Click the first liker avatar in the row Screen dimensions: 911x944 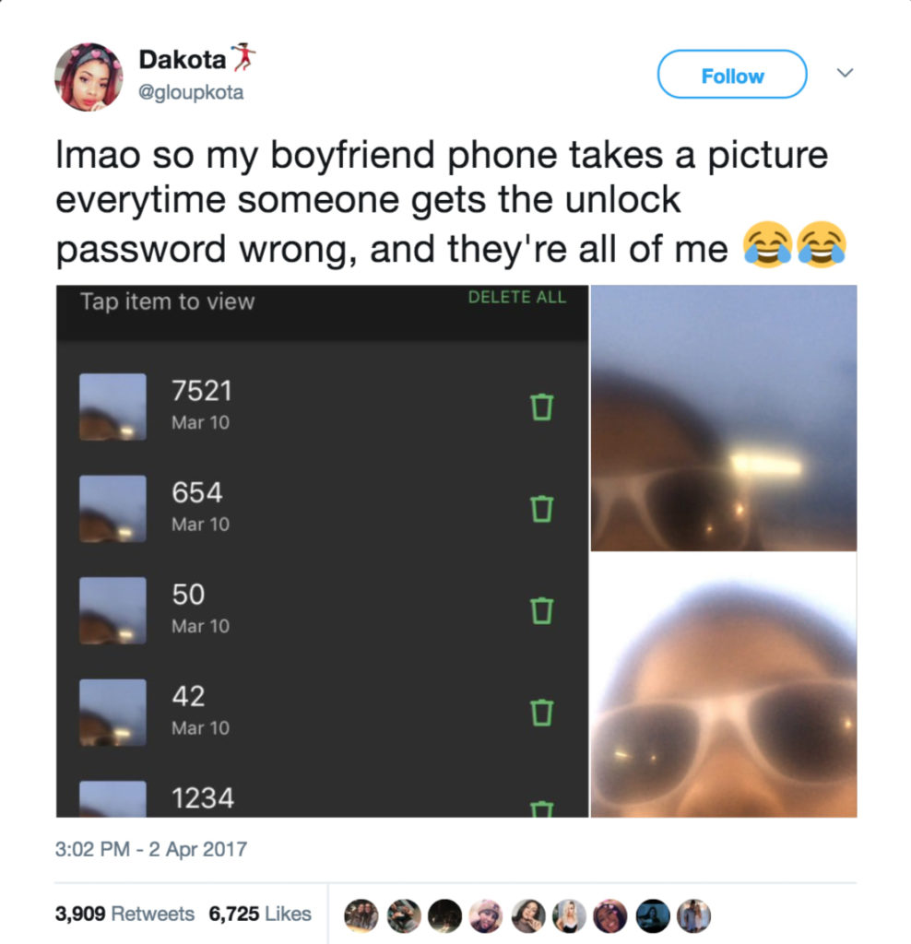[x=361, y=915]
